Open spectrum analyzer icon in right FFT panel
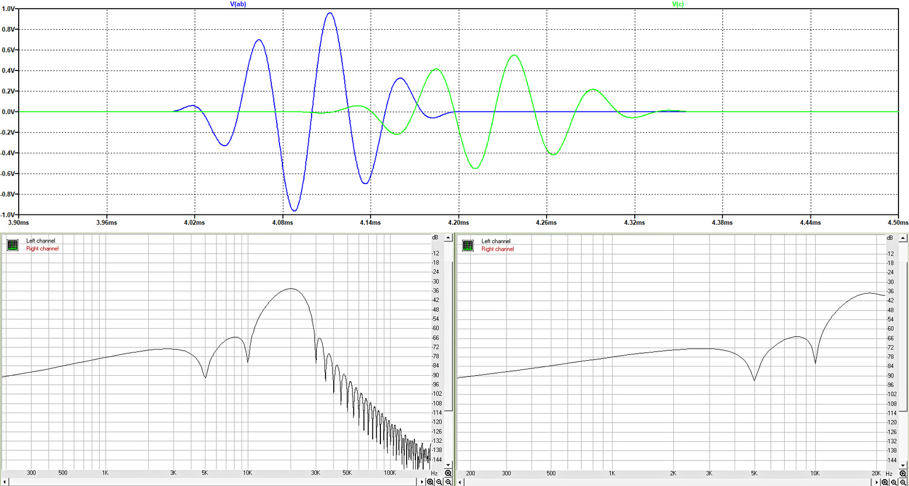Viewport: 909px width, 486px height. [468, 245]
